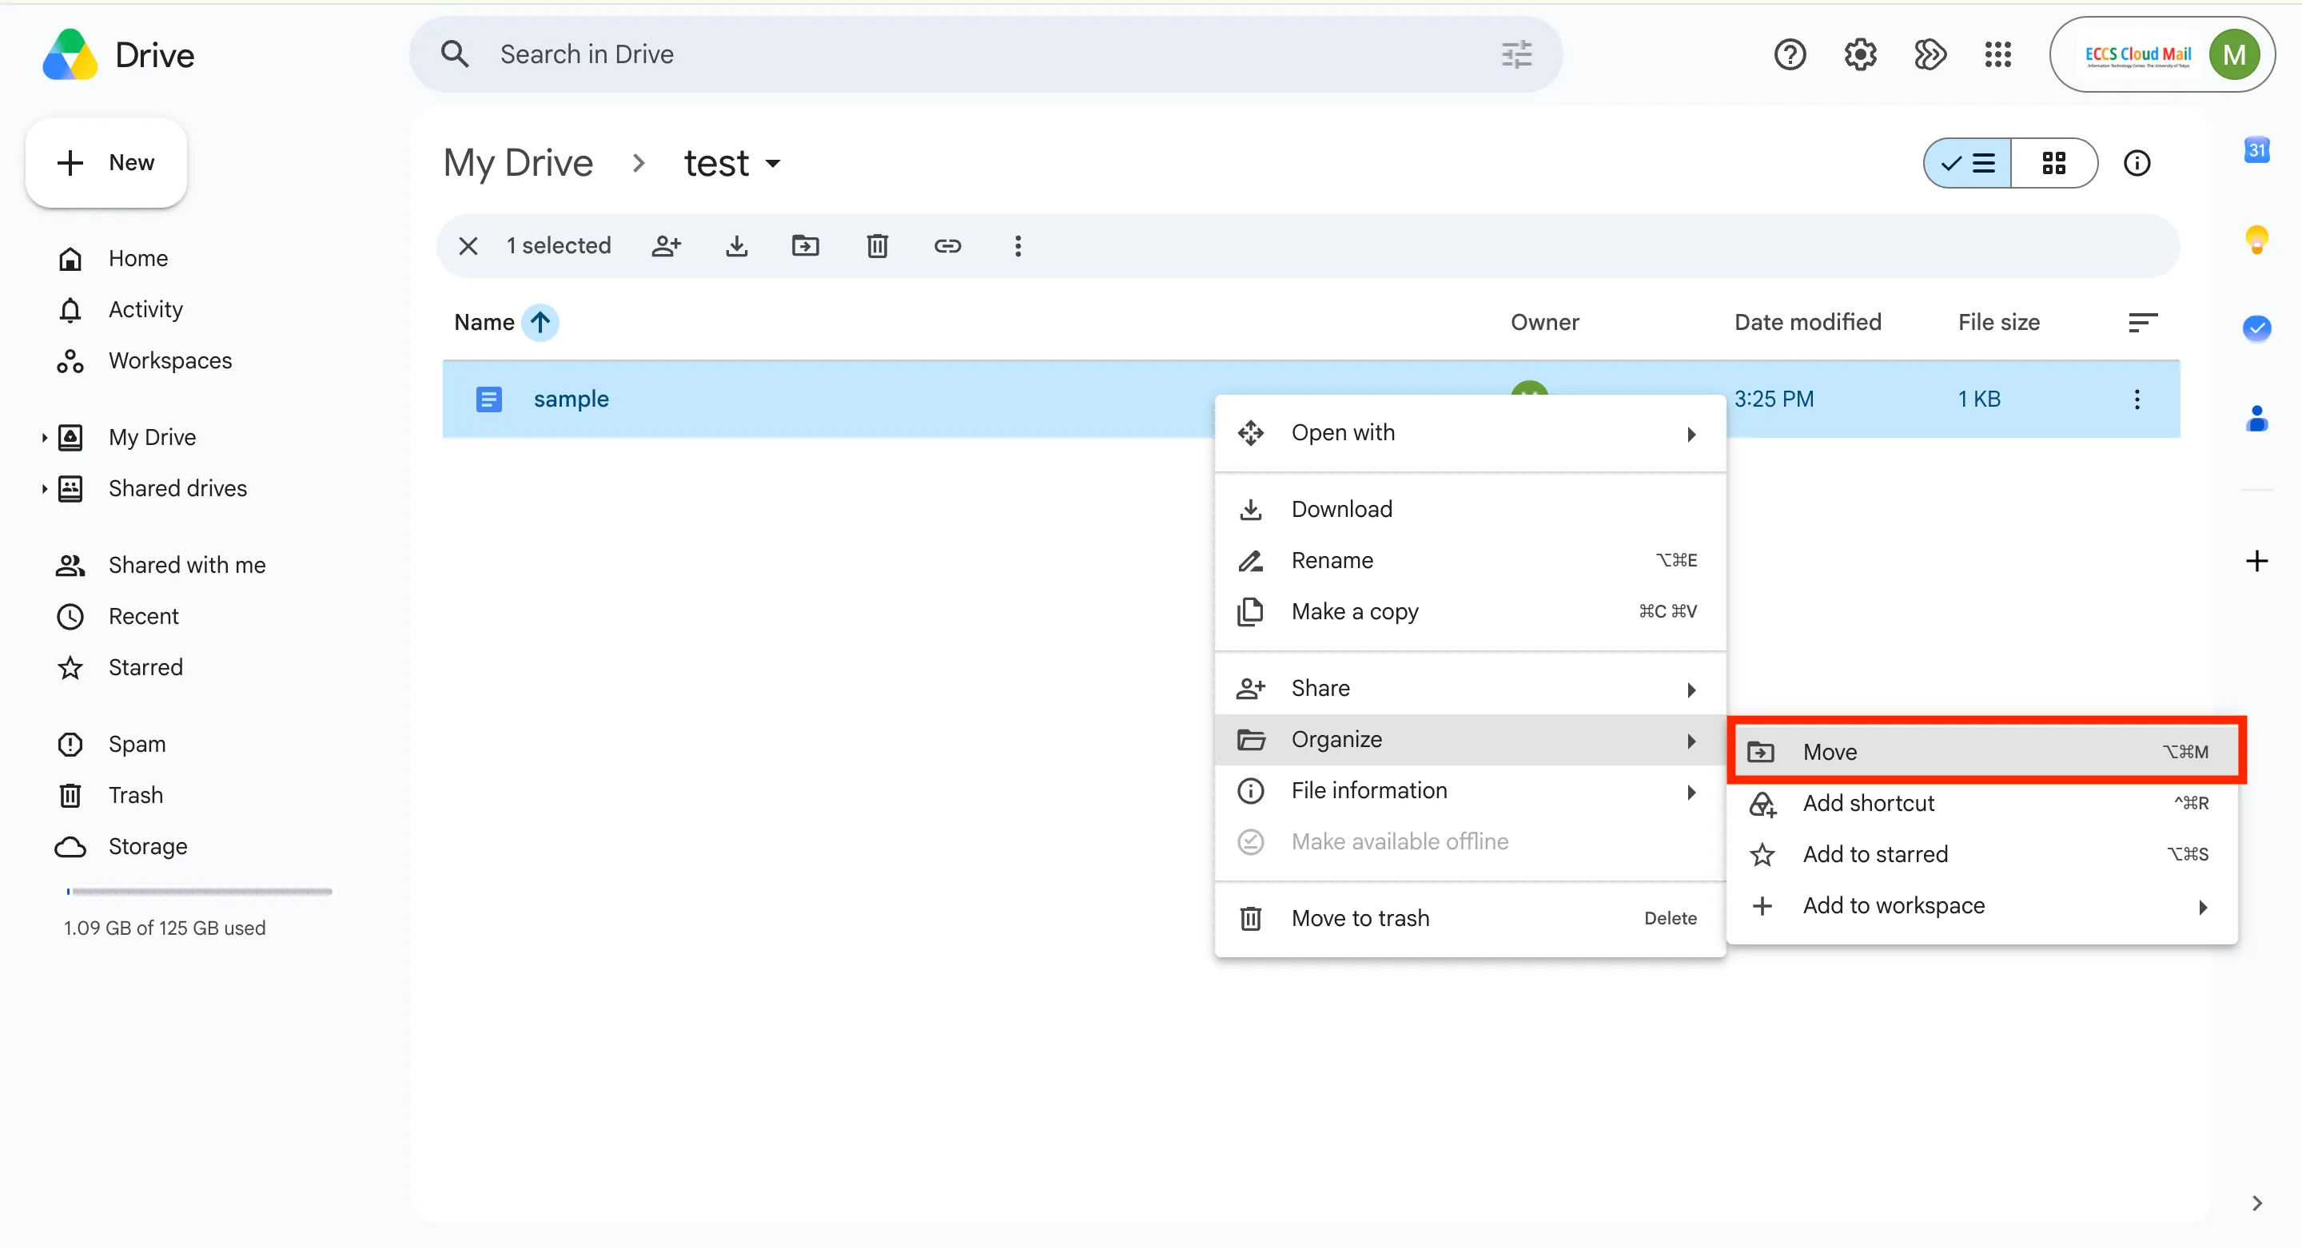Switch to grid layout view
Screen dimensions: 2302x1248
point(2053,164)
